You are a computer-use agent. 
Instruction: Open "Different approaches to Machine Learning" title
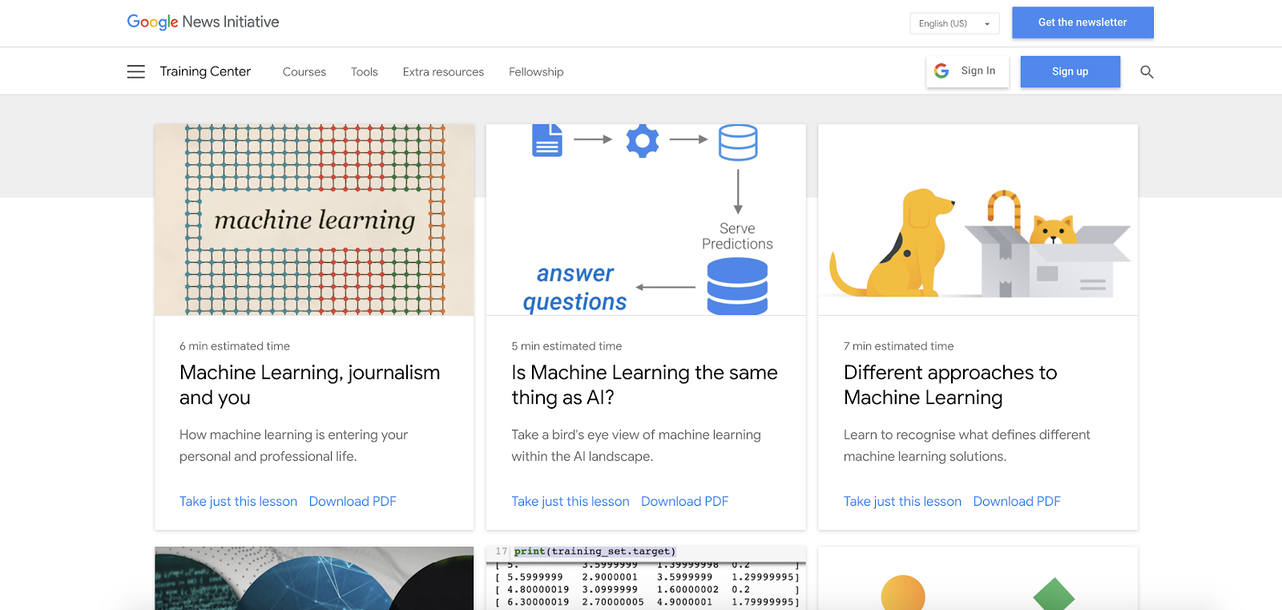pos(950,385)
